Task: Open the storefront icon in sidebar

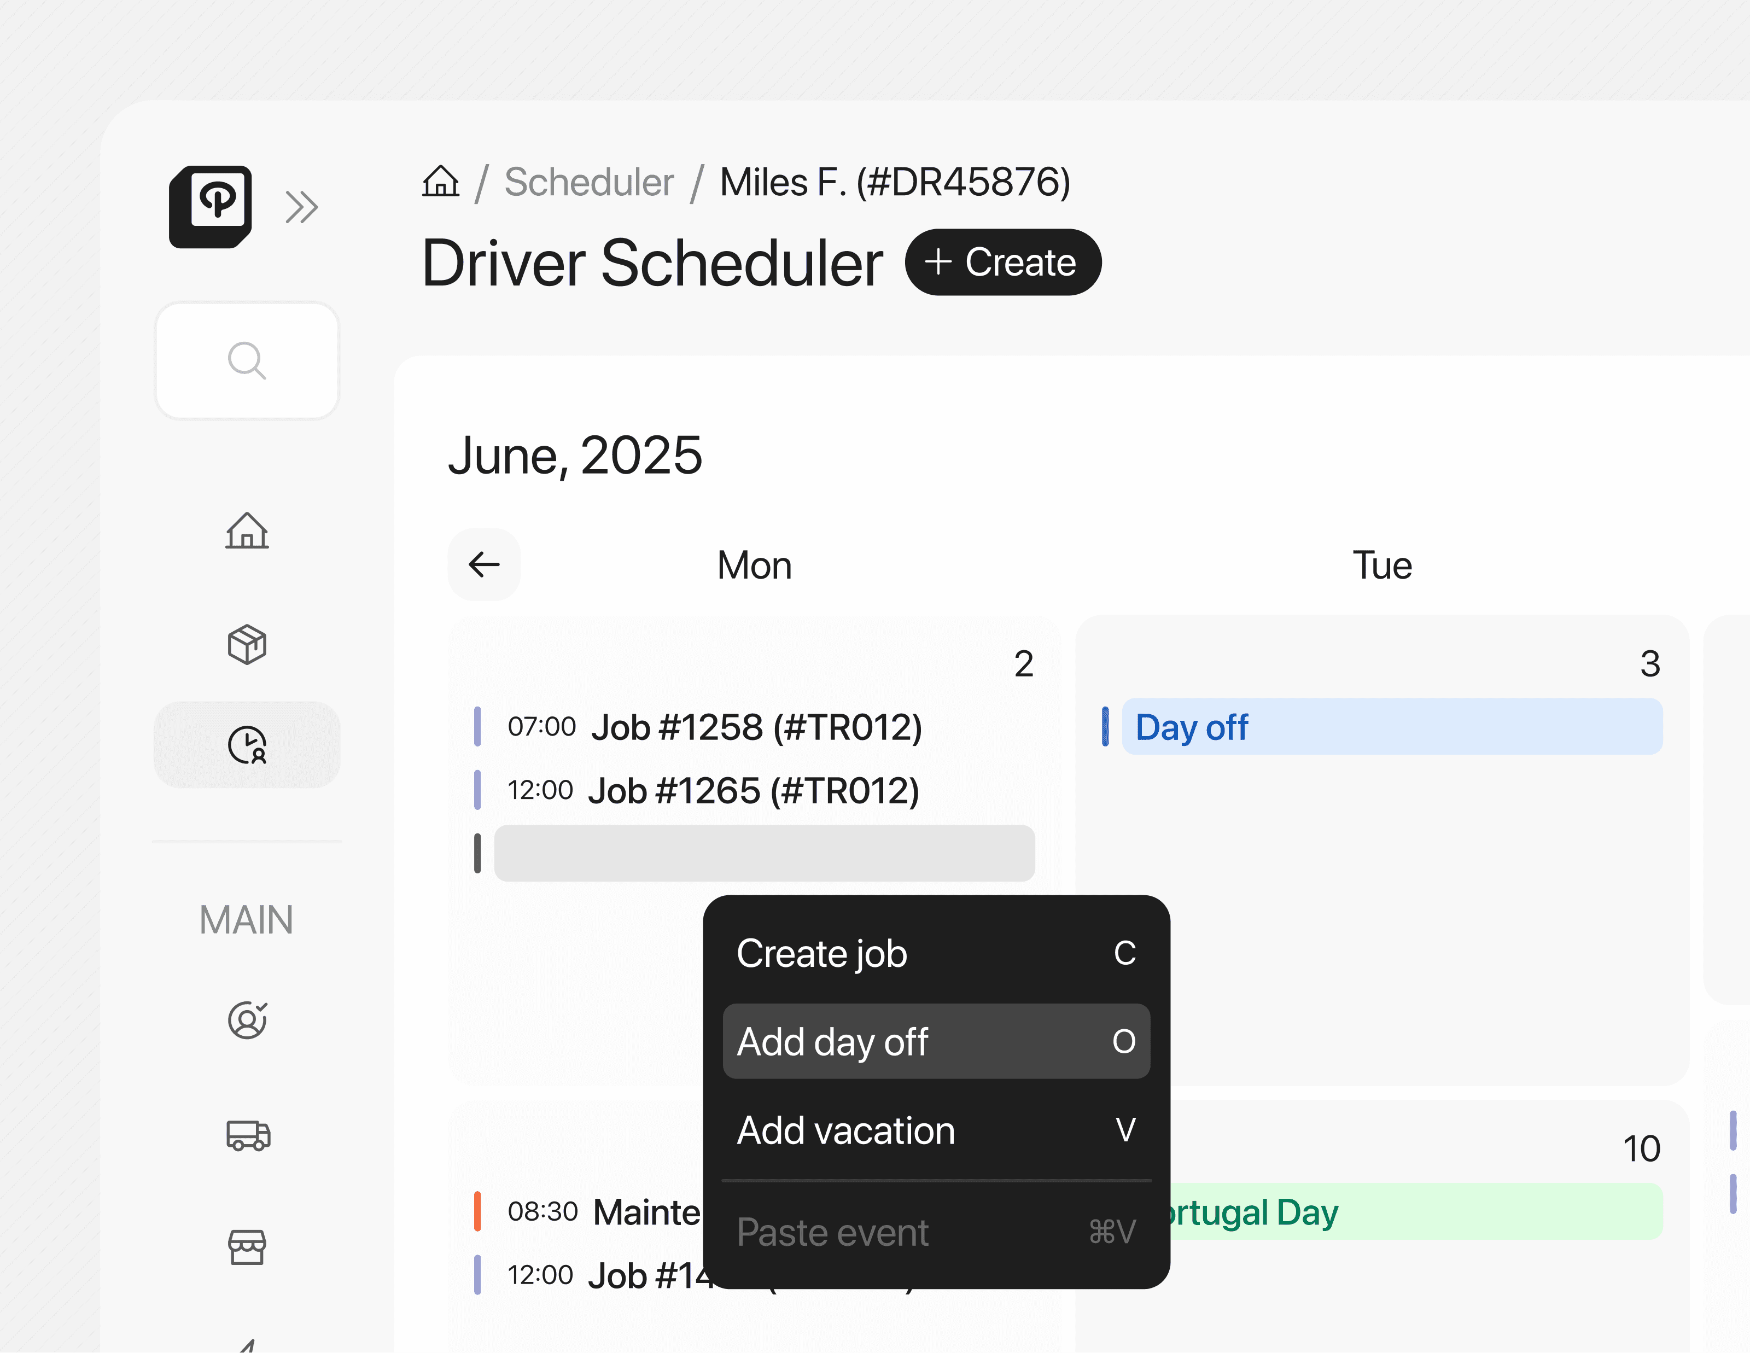Action: click(x=247, y=1247)
